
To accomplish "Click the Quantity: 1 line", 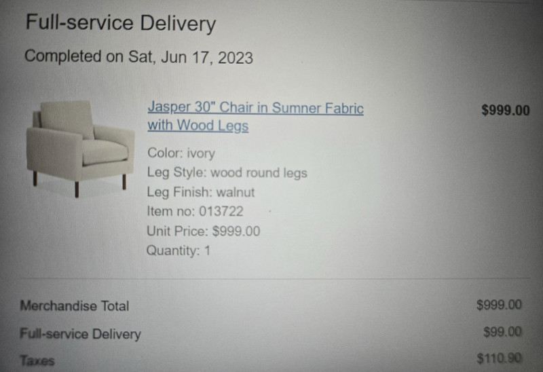I will coord(179,250).
